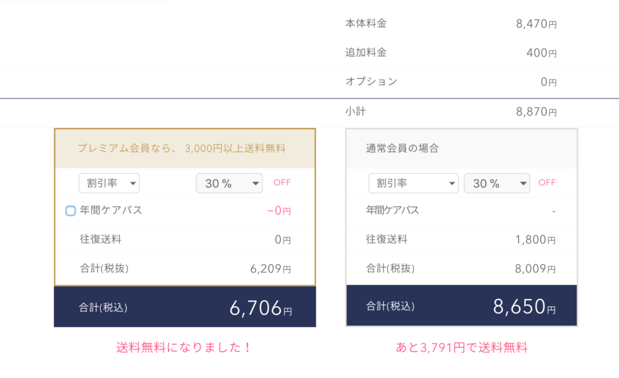Click regular member 割引率 dropdown arrow
This screenshot has width=619, height=378.
tap(452, 184)
